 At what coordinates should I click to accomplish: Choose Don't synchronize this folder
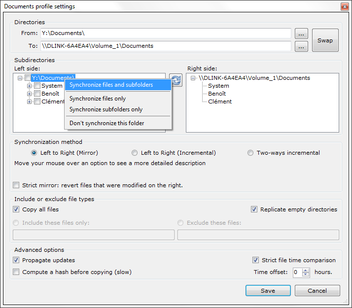(x=106, y=123)
